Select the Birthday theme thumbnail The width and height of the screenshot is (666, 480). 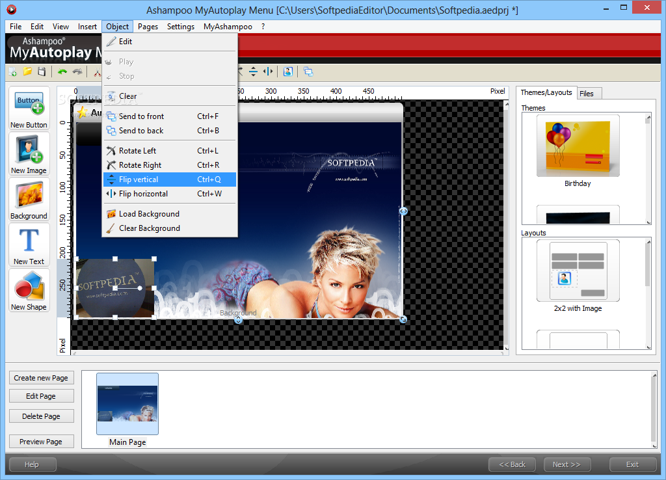pos(578,146)
